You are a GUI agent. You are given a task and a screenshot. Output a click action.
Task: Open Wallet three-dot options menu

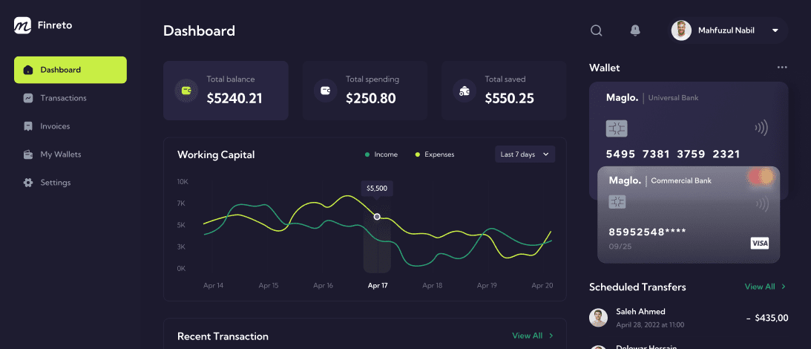pyautogui.click(x=782, y=68)
